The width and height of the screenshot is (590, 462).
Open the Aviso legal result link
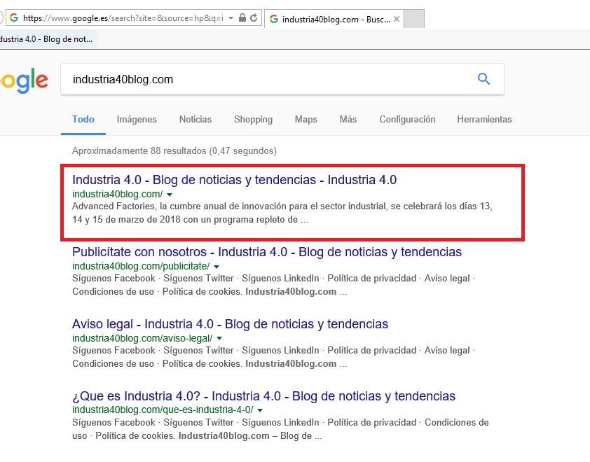pos(231,324)
